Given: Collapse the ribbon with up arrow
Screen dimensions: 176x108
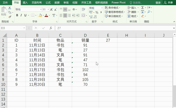Looking at the screenshot, I should 174,22.
